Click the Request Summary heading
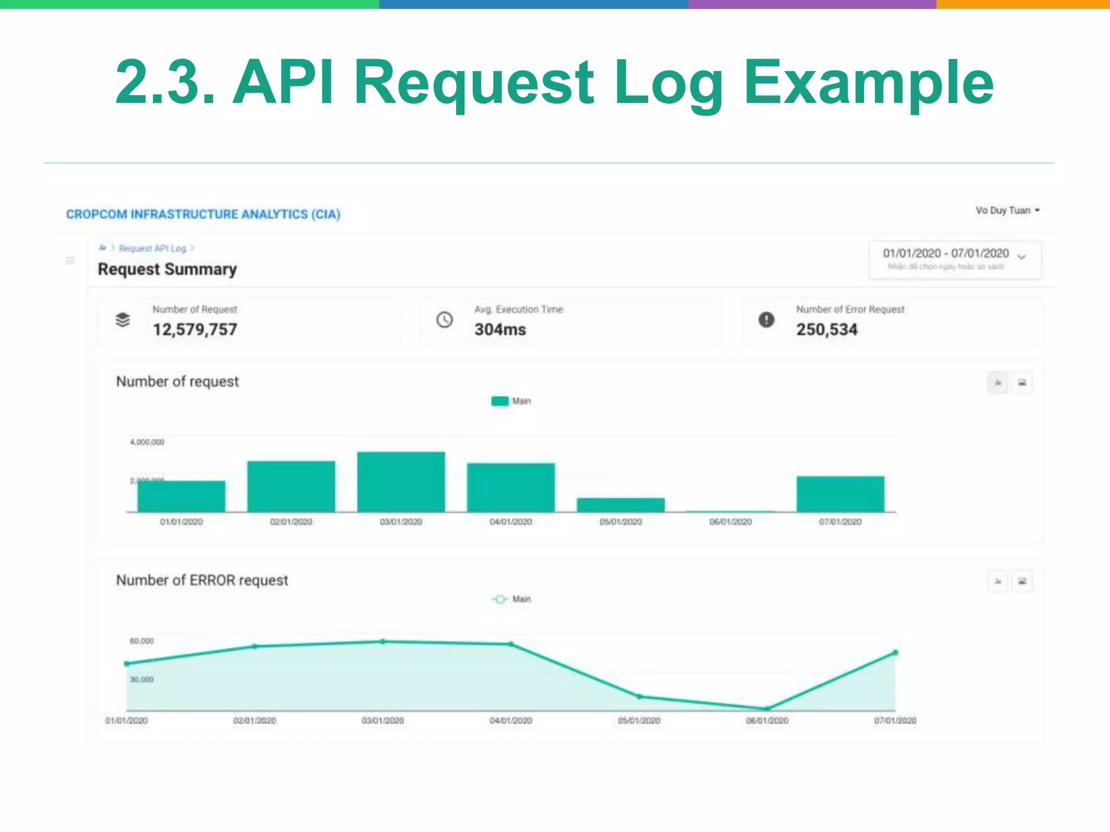The height and width of the screenshot is (832, 1110). pos(167,269)
